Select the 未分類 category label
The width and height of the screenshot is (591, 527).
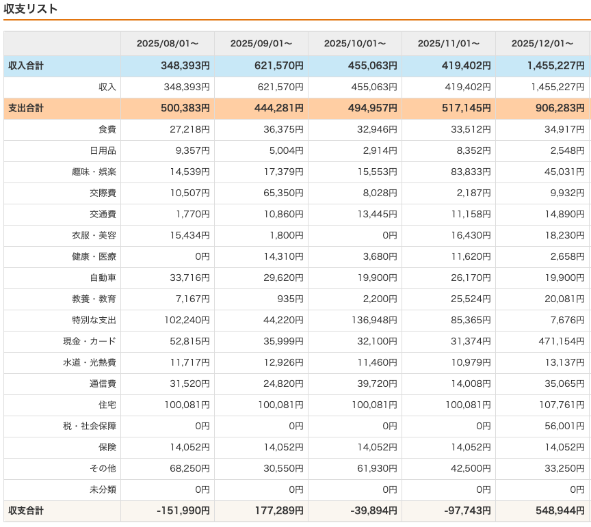[x=103, y=489]
